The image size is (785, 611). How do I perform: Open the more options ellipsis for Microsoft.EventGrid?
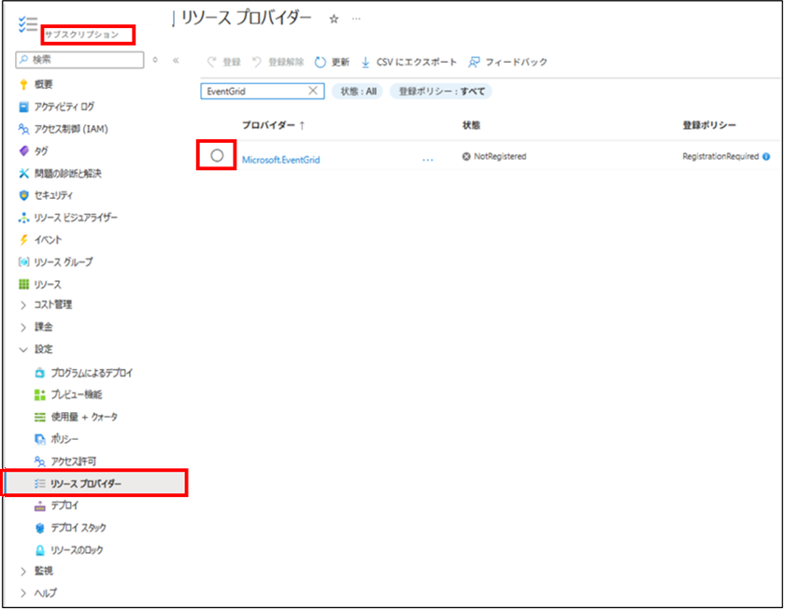pyautogui.click(x=428, y=160)
